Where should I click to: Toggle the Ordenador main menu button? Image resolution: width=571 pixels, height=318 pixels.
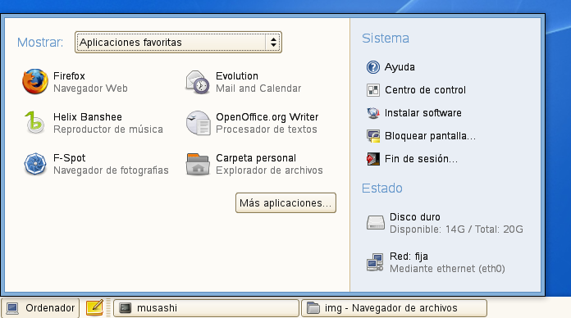40,308
